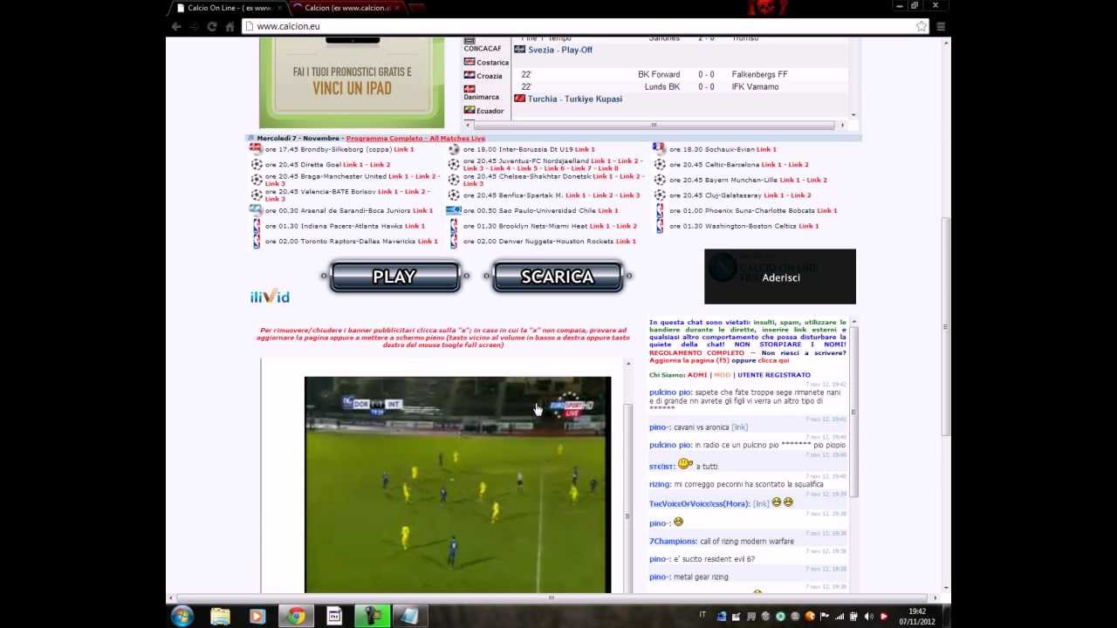This screenshot has width=1117, height=628.
Task: Click the green camera recorder taskbar icon
Action: click(372, 616)
